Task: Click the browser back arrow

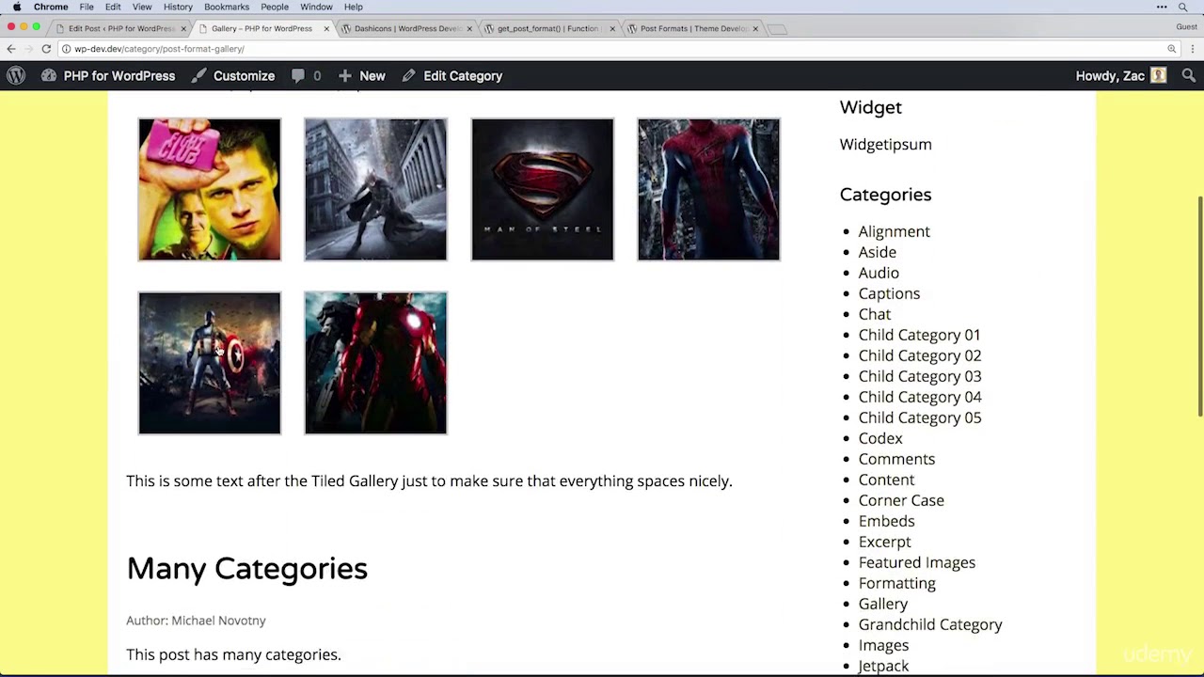Action: pyautogui.click(x=11, y=49)
